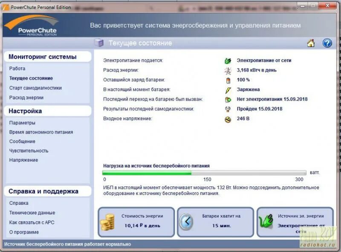The width and height of the screenshot is (341, 252).
Task: Click the Батареи хватит на 15 мин. button
Action: click(216, 222)
